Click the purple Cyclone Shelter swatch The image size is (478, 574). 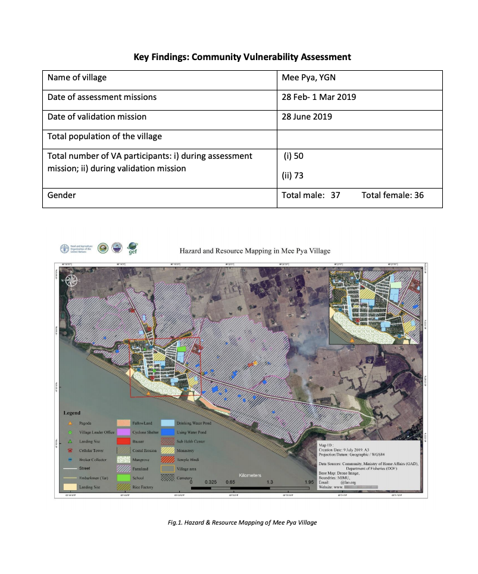[x=123, y=432]
